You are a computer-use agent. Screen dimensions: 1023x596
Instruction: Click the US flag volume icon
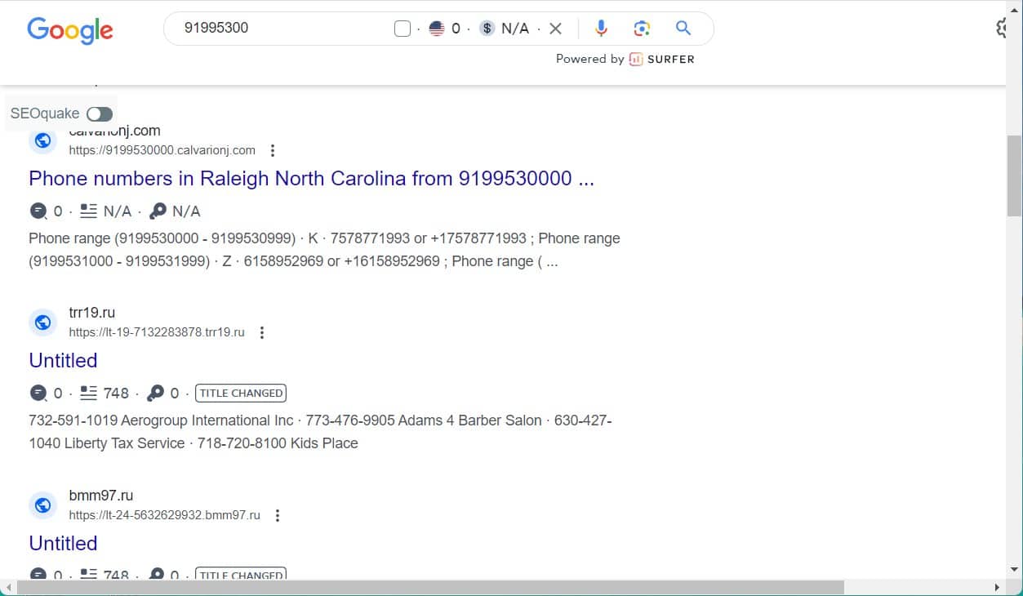(437, 29)
